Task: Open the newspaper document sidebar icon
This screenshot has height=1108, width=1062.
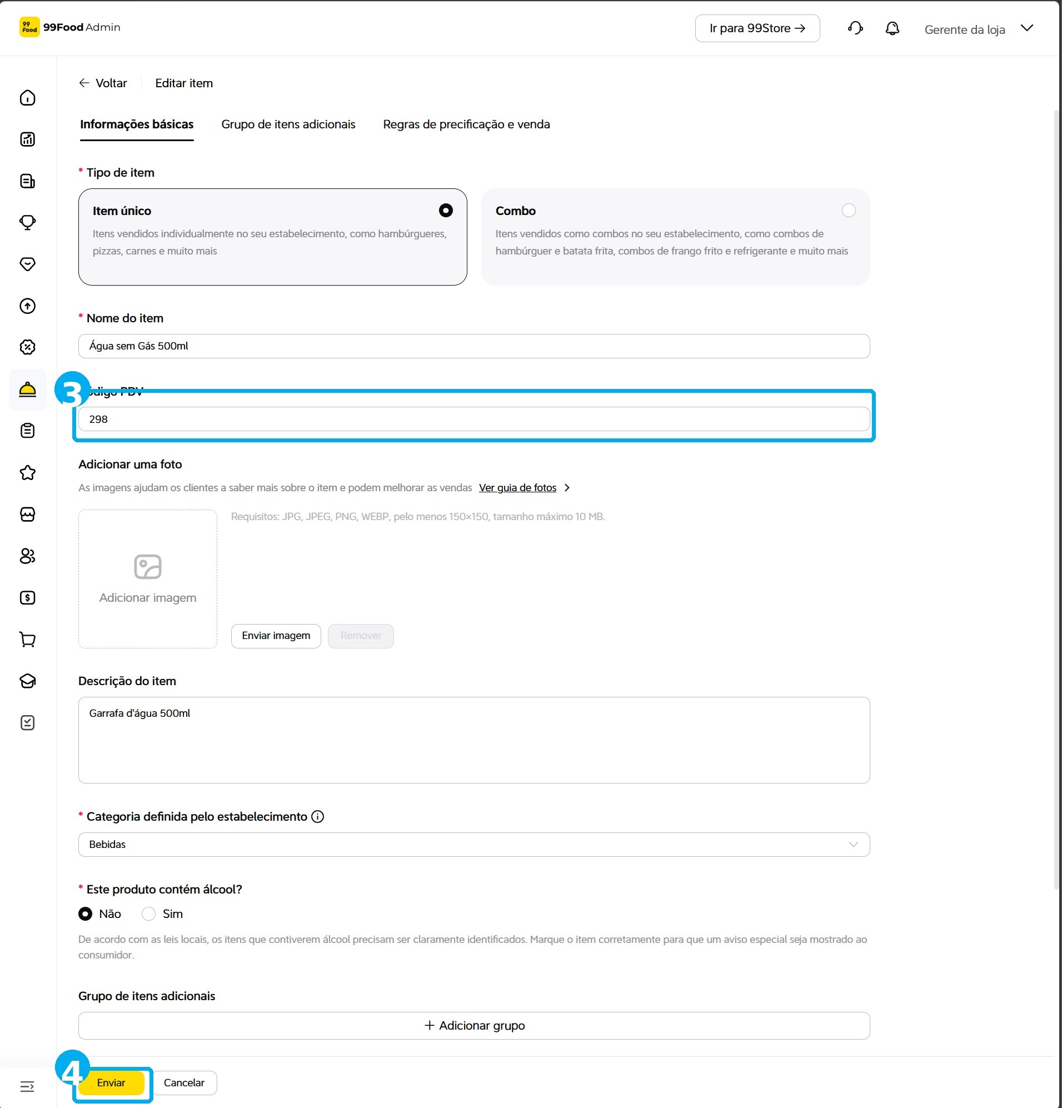Action: [27, 181]
